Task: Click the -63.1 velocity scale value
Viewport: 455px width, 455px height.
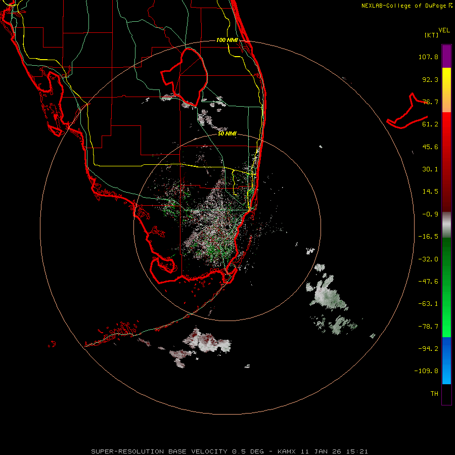Action: [428, 304]
